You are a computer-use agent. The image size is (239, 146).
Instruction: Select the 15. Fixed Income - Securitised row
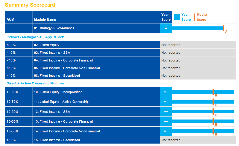click(x=57, y=140)
